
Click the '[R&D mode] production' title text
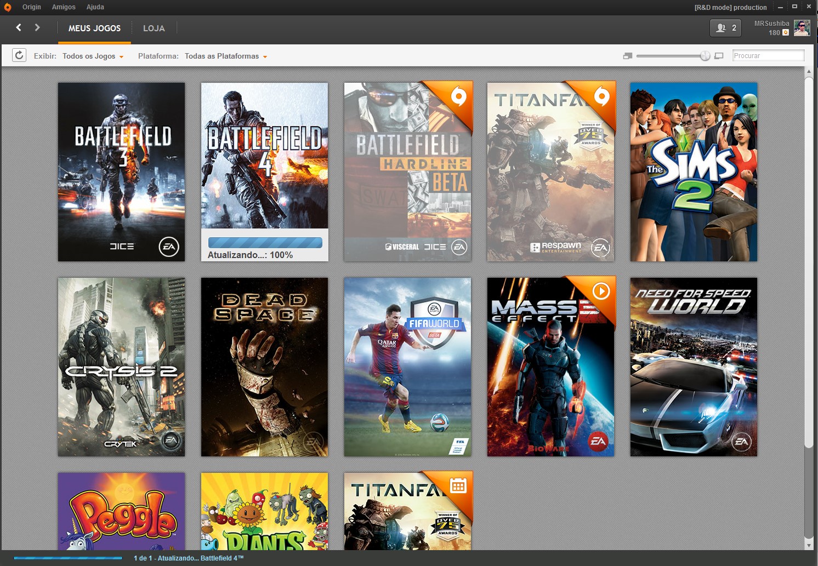pos(730,8)
